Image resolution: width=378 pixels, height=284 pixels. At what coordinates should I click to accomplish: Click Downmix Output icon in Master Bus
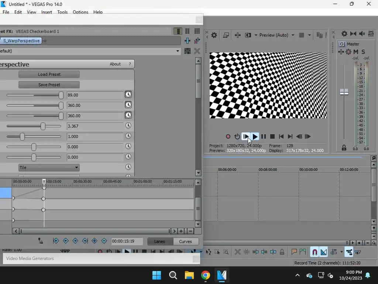pyautogui.click(x=353, y=34)
